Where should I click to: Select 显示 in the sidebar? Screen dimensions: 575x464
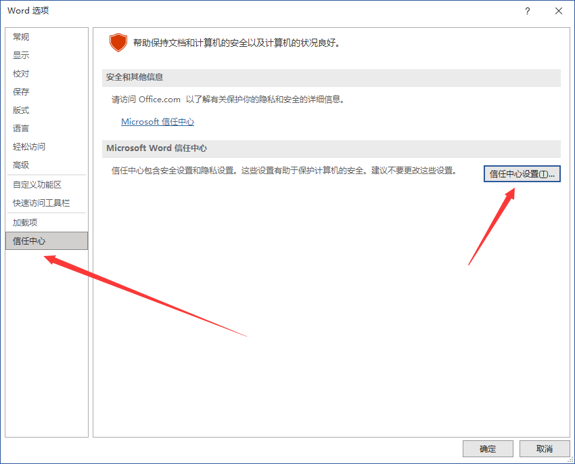pyautogui.click(x=47, y=55)
